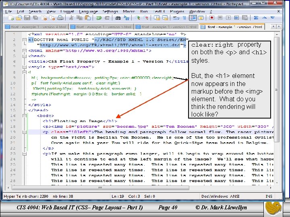Collapse the head fold at line 5
Image resolution: width=290 pixels, height=217 pixels.
tap(25, 56)
